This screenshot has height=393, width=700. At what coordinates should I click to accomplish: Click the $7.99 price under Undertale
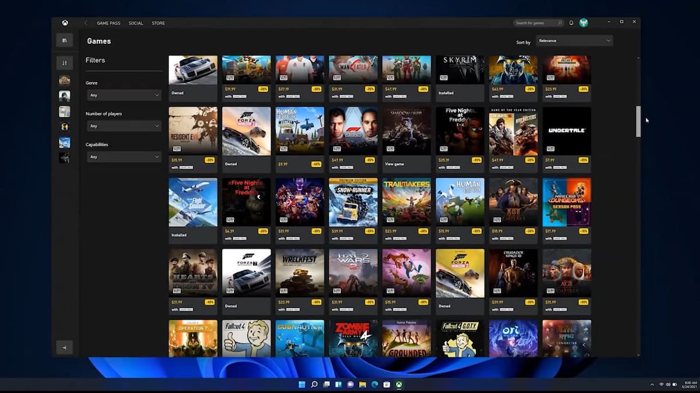click(x=550, y=160)
